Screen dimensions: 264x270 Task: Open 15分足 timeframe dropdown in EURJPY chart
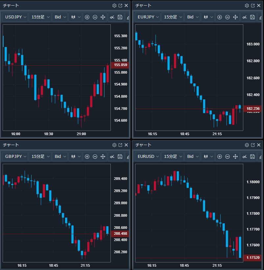click(173, 17)
